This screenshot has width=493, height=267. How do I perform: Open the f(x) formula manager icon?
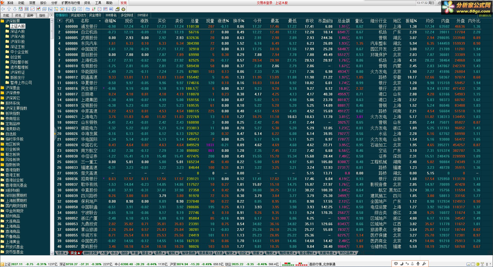click(74, 9)
